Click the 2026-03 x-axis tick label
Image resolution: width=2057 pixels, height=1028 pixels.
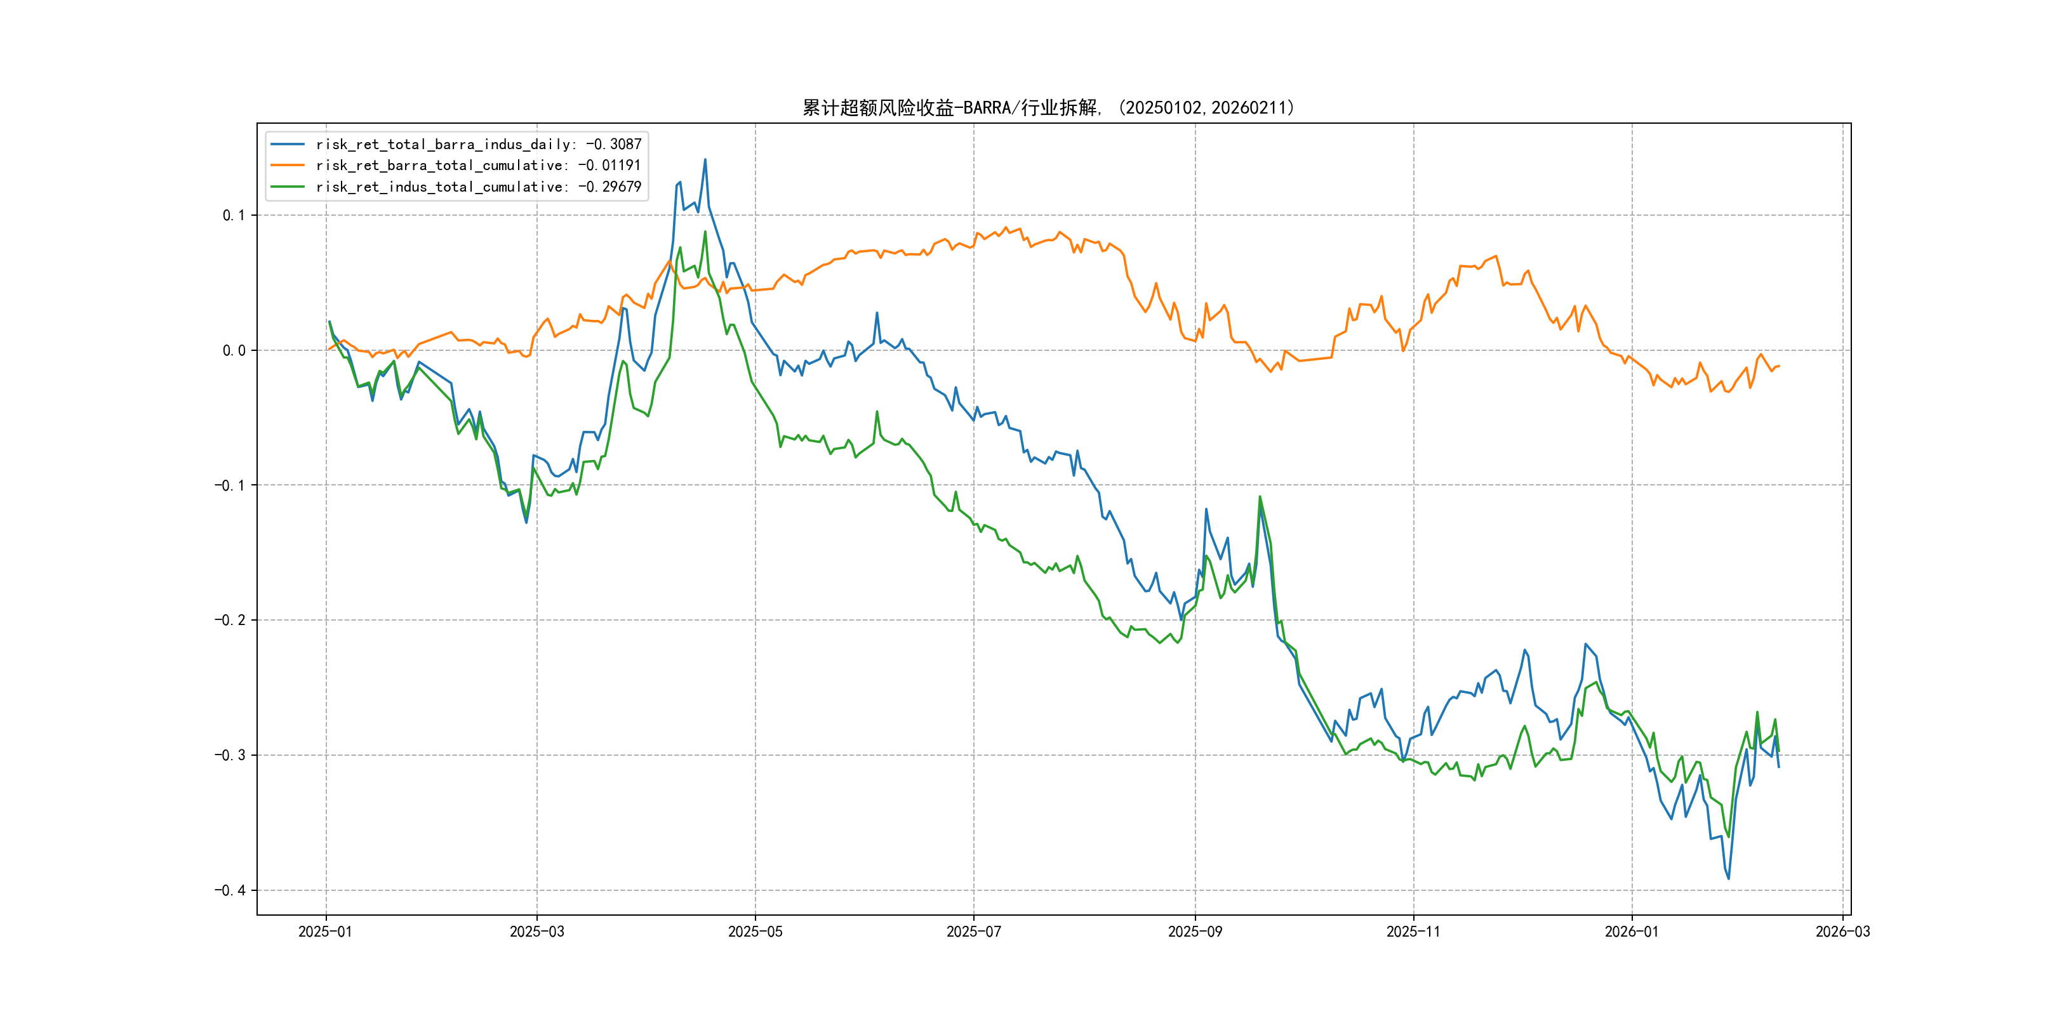[1842, 932]
